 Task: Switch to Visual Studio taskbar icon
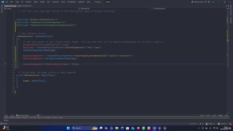click(x=154, y=128)
